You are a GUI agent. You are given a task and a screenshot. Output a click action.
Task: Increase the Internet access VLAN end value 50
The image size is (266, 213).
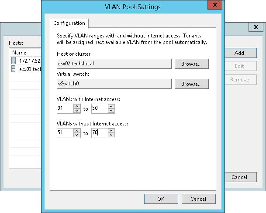pyautogui.click(x=111, y=106)
